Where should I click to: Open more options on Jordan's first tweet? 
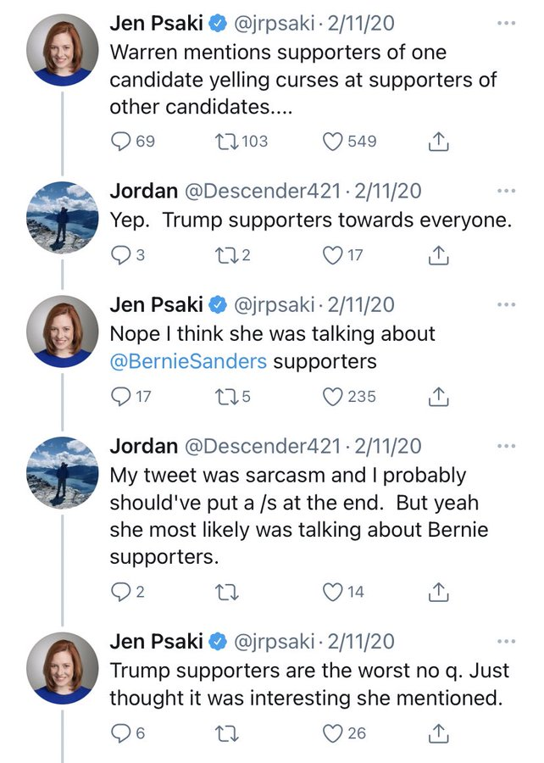(506, 191)
